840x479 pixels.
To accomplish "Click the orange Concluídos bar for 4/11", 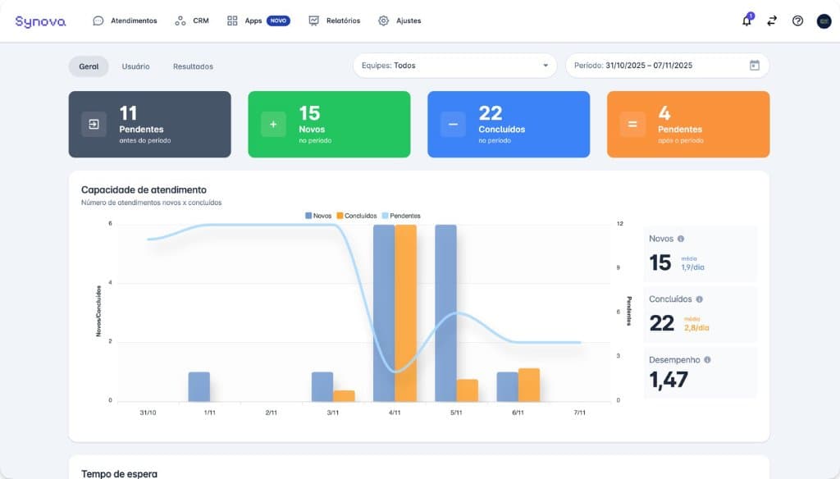I will (405, 313).
